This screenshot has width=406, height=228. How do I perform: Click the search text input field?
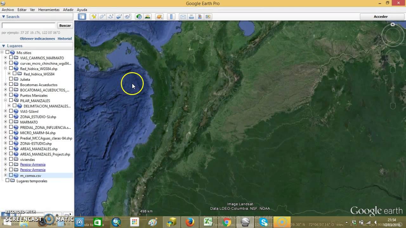pyautogui.click(x=29, y=25)
